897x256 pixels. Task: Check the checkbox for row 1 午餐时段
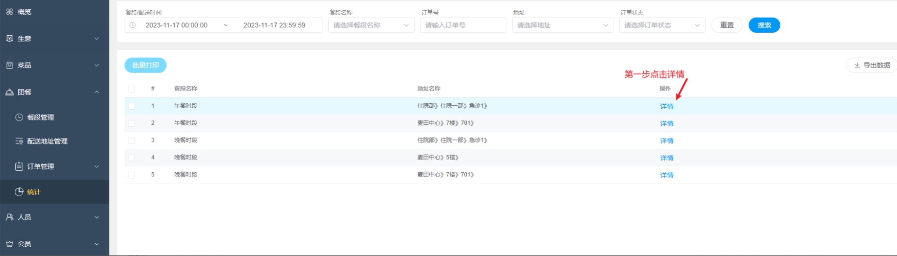pyautogui.click(x=132, y=106)
